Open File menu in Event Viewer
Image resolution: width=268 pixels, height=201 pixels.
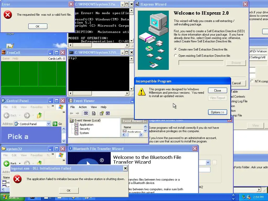click(72, 107)
